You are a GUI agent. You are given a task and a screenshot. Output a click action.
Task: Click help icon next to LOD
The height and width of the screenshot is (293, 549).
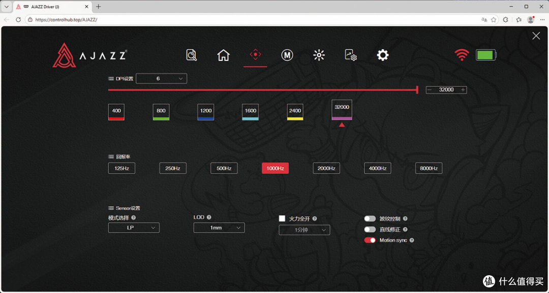point(209,217)
